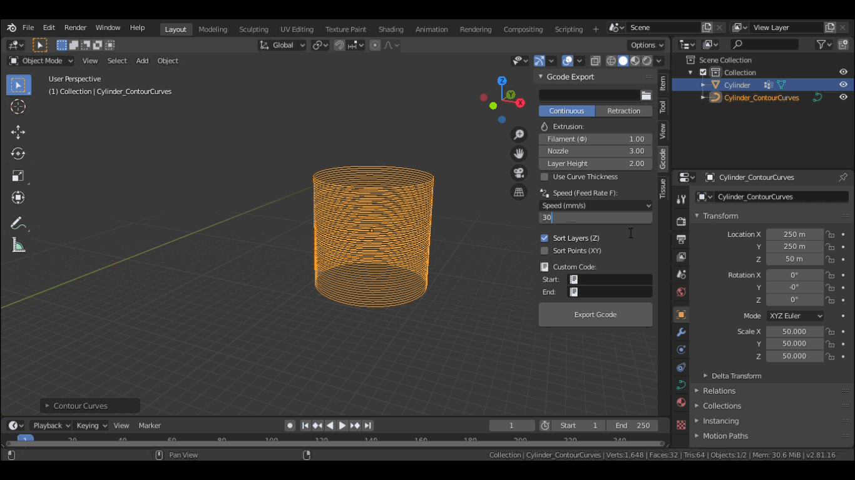Hide Cylinder_ContourCurves in outliner

tap(843, 97)
